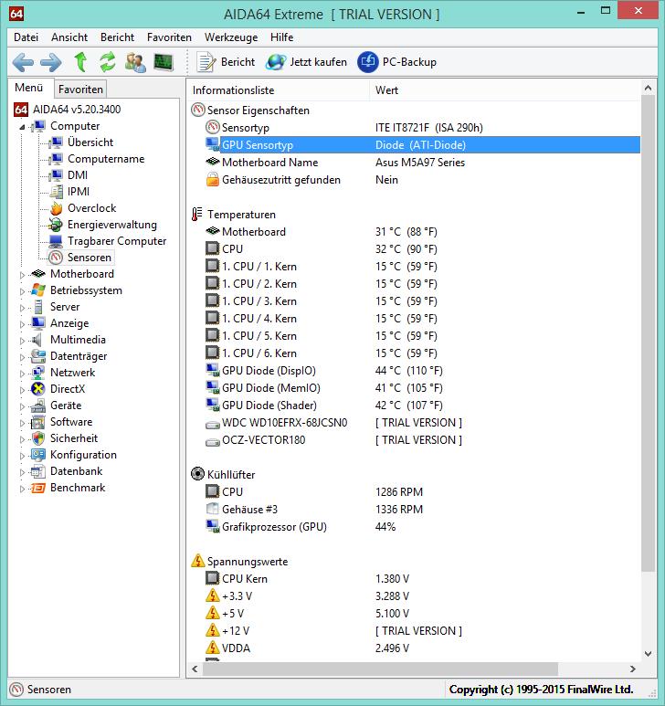Open PC-Backup from the toolbar

coord(396,62)
